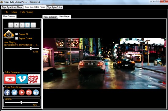Open the Facebook quick link
This screenshot has width=168, height=111.
pyautogui.click(x=7, y=92)
